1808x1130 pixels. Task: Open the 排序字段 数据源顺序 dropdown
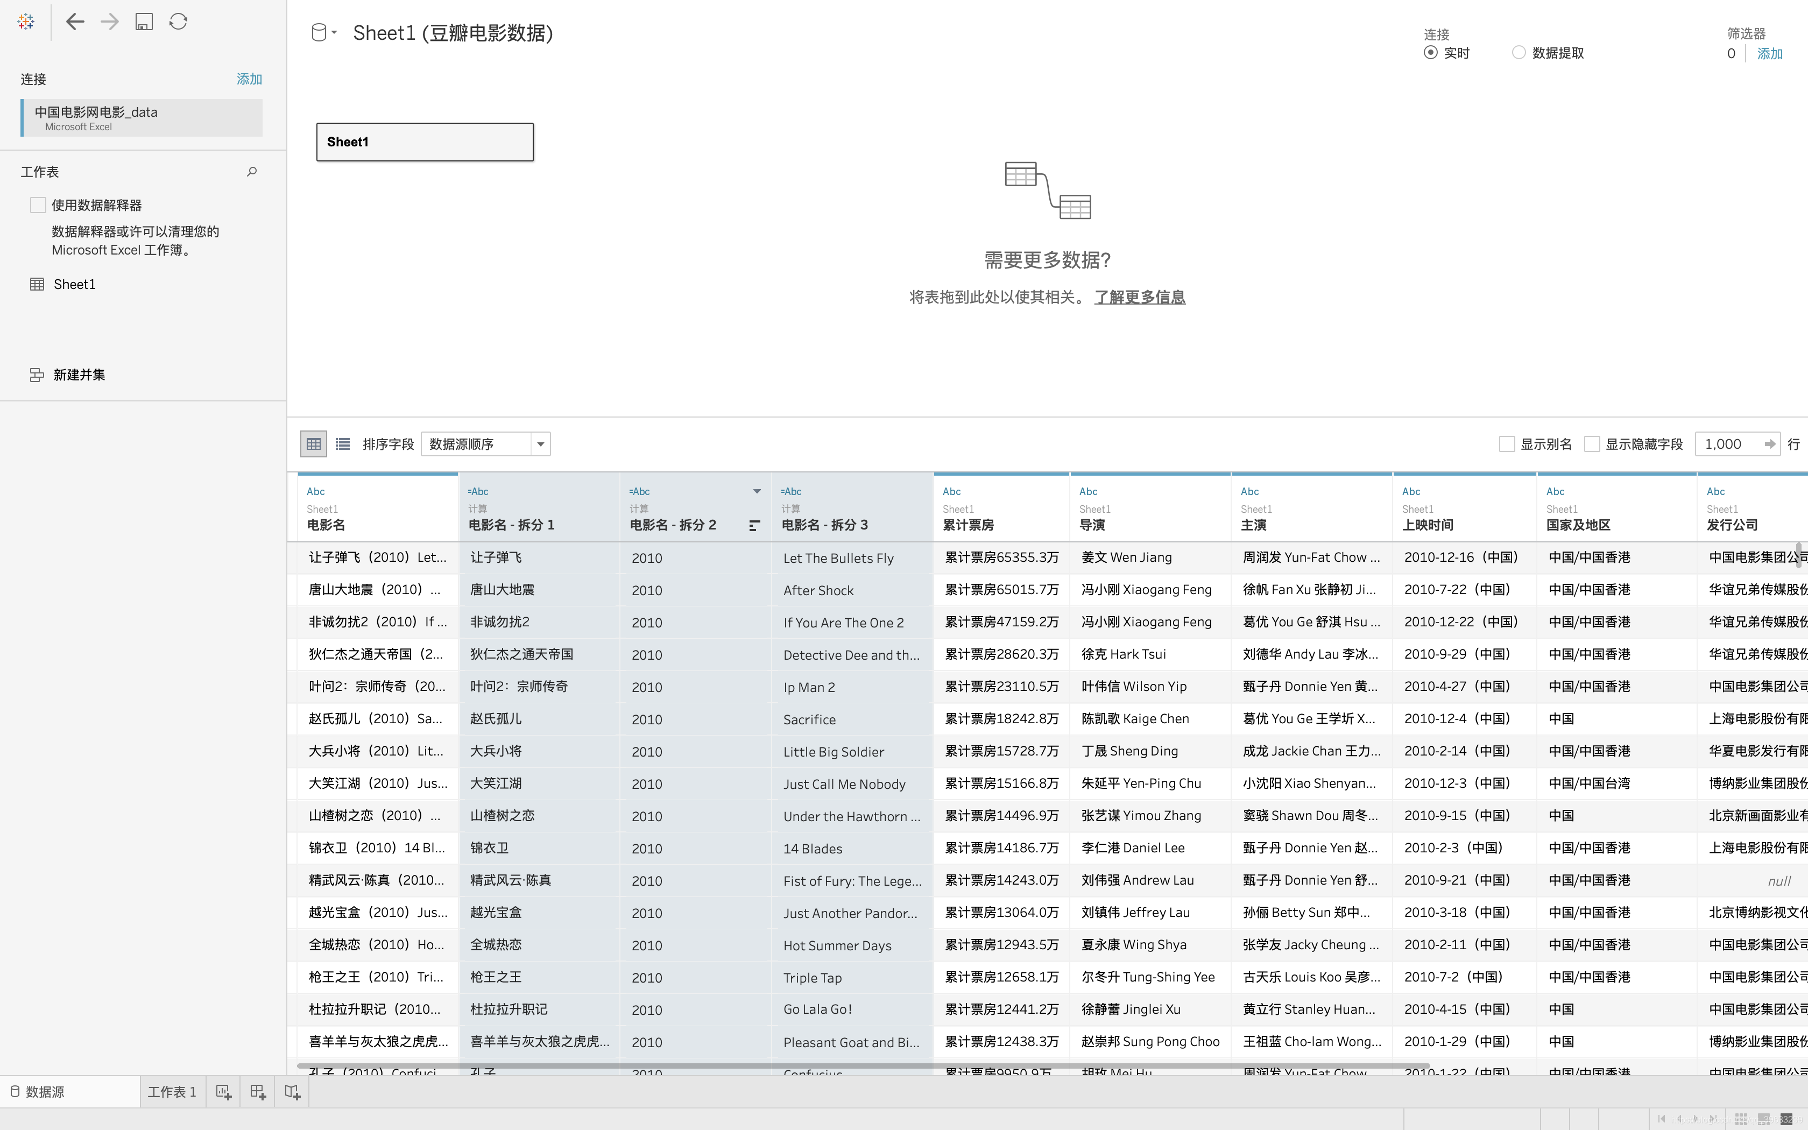[485, 444]
